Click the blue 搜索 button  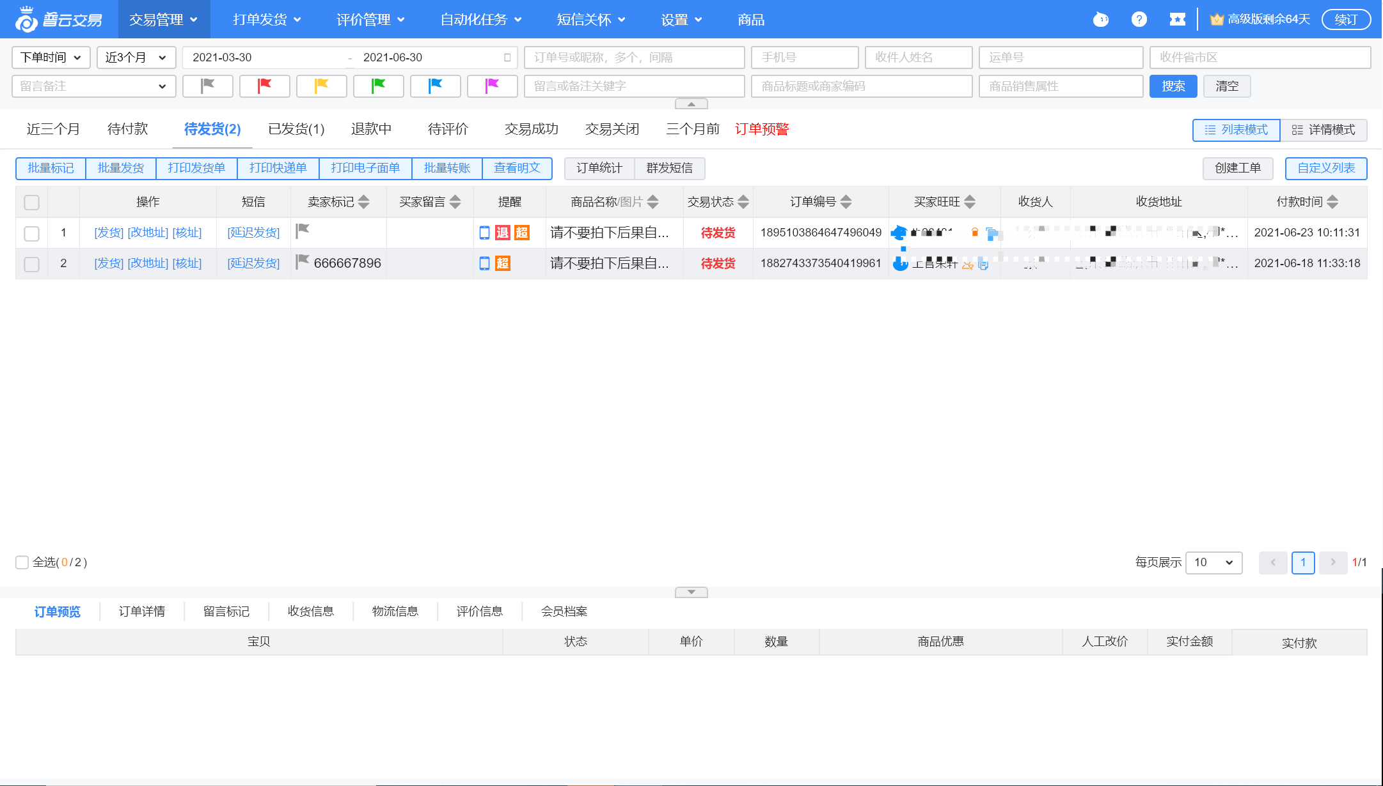tap(1173, 86)
